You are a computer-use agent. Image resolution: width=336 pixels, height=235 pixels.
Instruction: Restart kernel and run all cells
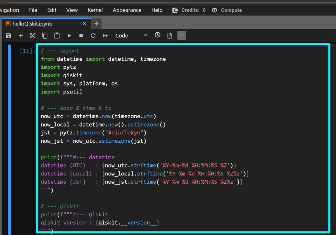click(x=105, y=36)
